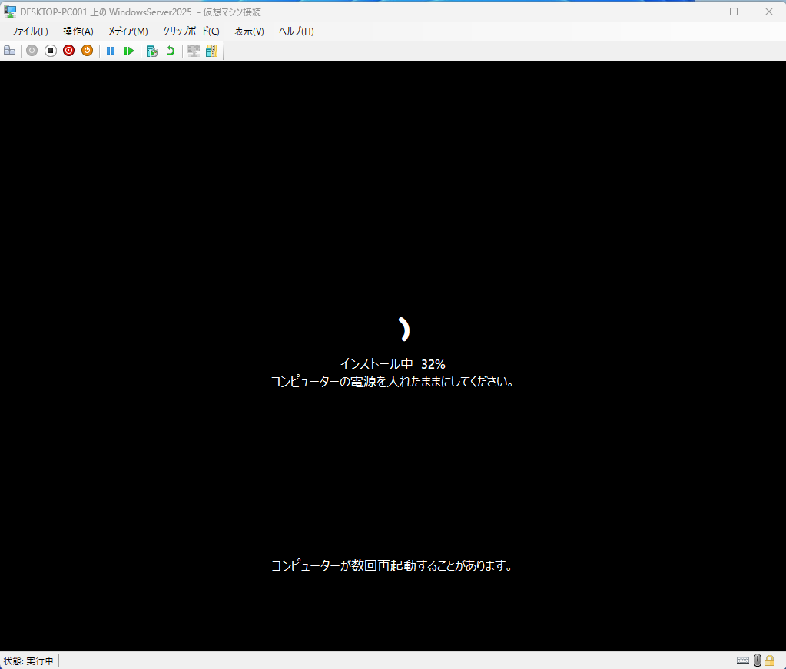Click the コンピューターの電源を入れたままにしてください message
Viewport: 786px width, 669px height.
click(x=392, y=382)
